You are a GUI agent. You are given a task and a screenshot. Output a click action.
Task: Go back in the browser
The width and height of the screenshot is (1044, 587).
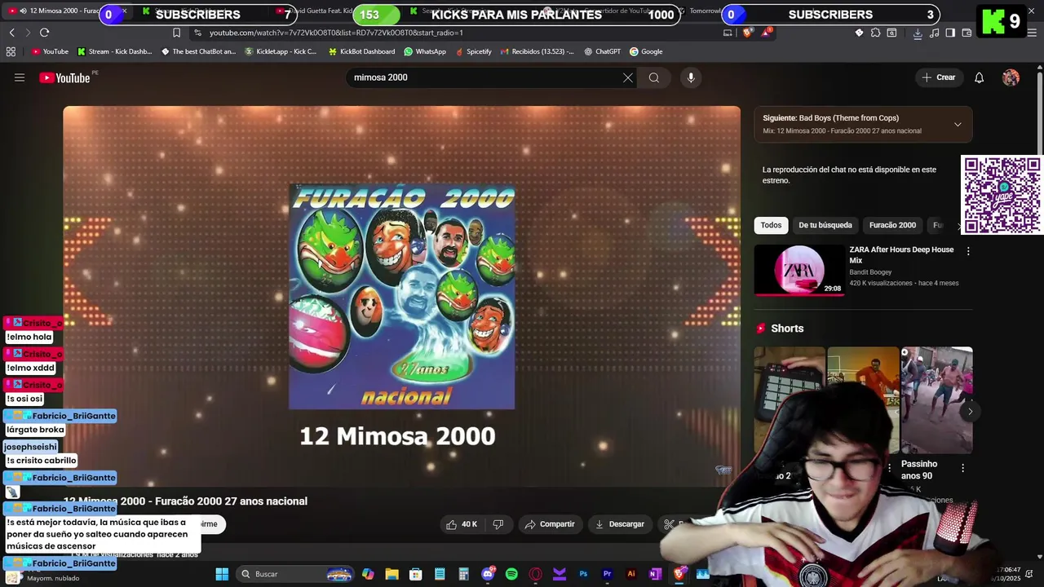[x=11, y=33]
